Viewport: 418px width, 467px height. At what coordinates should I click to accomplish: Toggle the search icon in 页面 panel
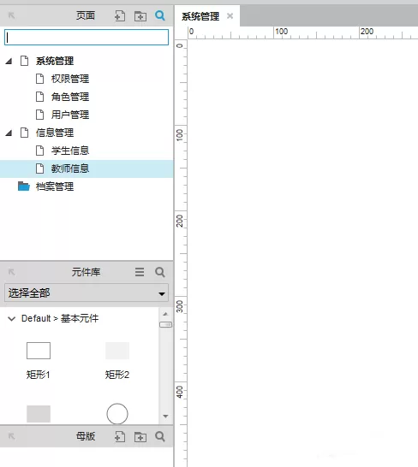point(160,15)
